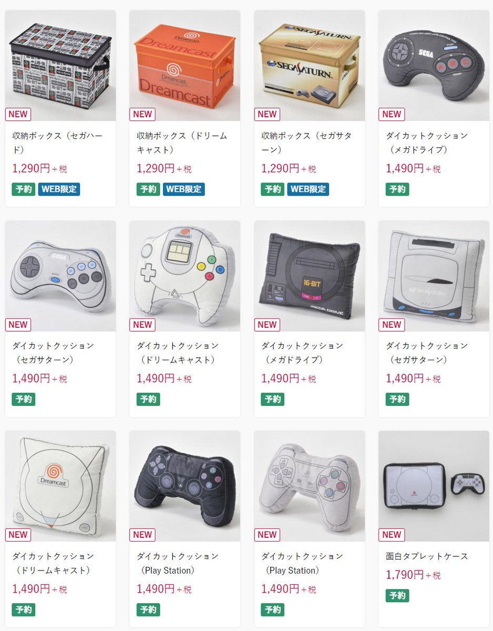This screenshot has height=631, width=493.
Task: Click WEB限定 badge on the Dreamcast storage box
Action: [183, 189]
